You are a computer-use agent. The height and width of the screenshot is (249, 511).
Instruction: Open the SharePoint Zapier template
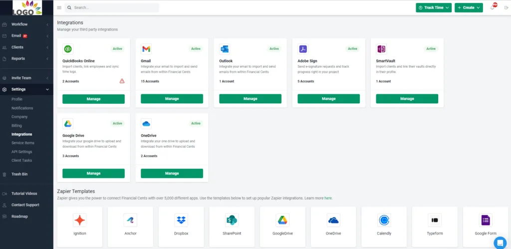[x=232, y=227]
